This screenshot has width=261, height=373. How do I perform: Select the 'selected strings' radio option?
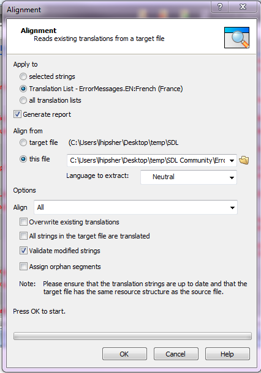click(x=23, y=76)
